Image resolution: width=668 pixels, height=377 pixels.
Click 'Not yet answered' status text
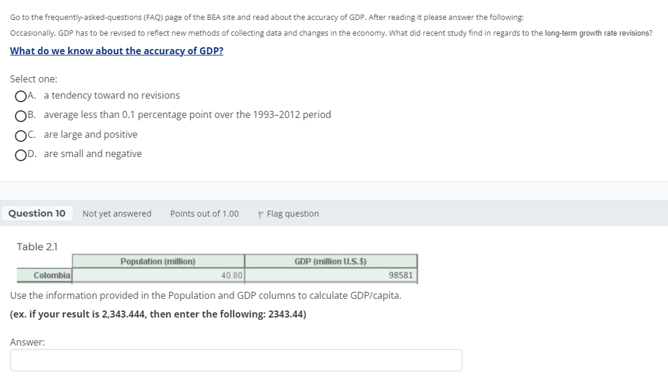(117, 214)
